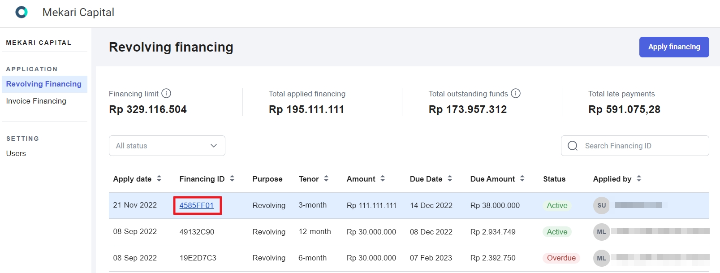Image resolution: width=720 pixels, height=273 pixels.
Task: Click SU avatar in first row
Action: coord(602,205)
